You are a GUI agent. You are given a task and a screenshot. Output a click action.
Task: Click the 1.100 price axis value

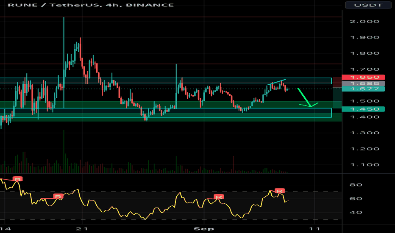pos(364,165)
